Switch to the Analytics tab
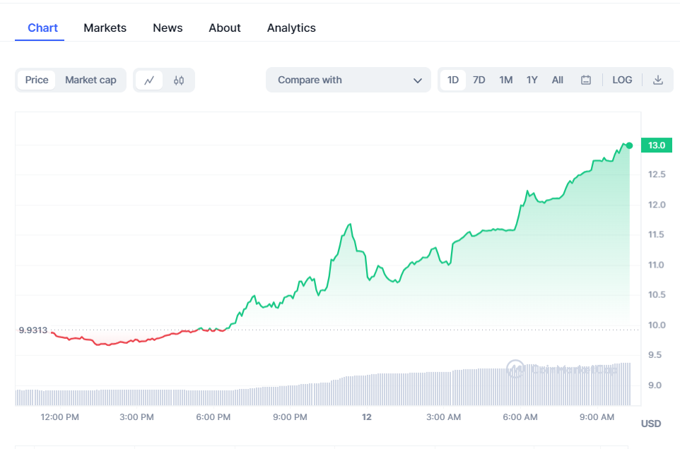This screenshot has height=449, width=680. click(x=291, y=28)
